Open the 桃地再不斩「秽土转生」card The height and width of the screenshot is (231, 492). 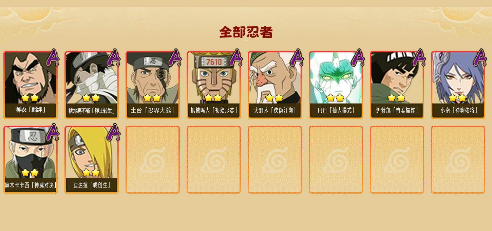pos(92,85)
